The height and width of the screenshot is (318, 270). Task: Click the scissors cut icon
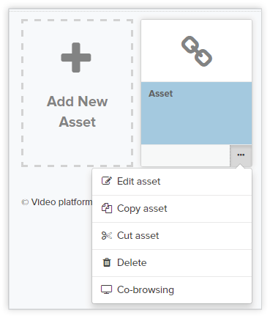coord(107,235)
